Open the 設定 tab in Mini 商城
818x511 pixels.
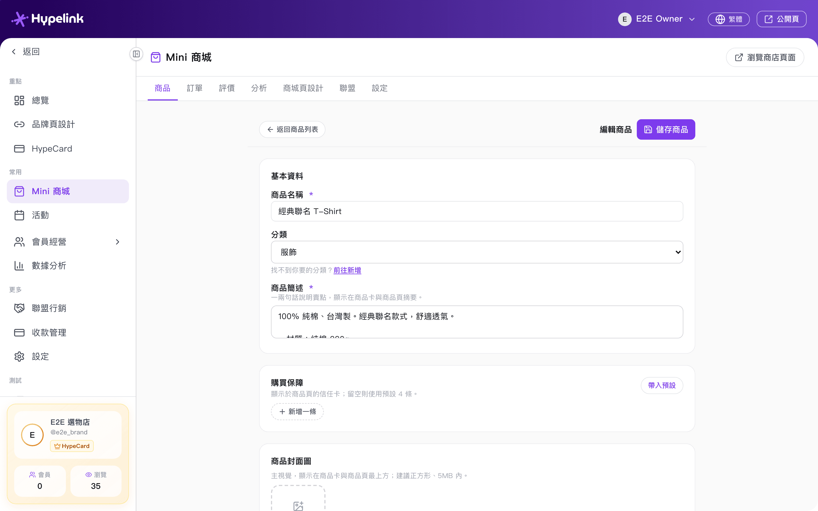[x=379, y=88]
